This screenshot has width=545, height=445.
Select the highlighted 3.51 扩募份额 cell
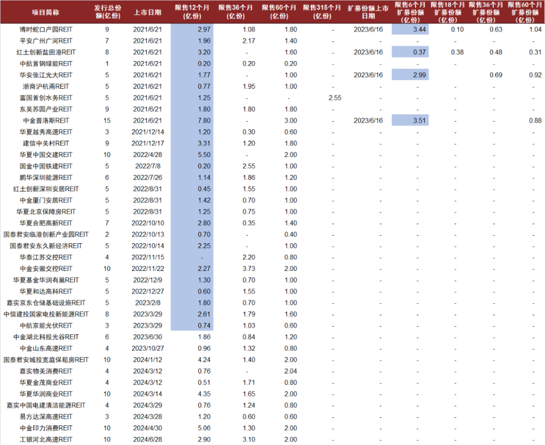point(410,121)
